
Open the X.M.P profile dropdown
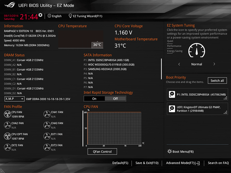click(x=14, y=99)
